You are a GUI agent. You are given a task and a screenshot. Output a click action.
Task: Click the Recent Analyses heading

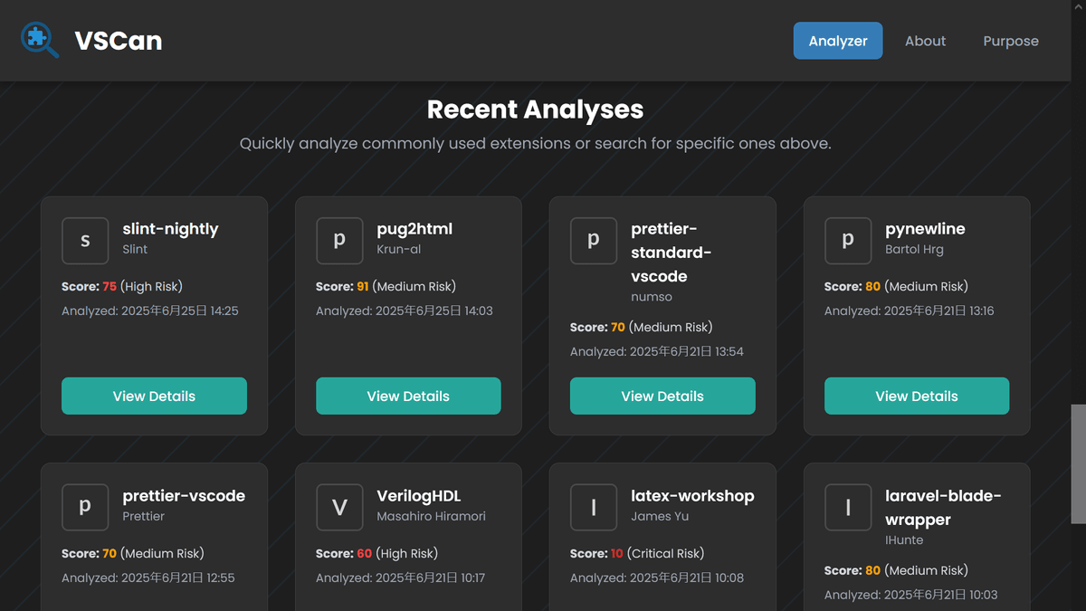[536, 110]
